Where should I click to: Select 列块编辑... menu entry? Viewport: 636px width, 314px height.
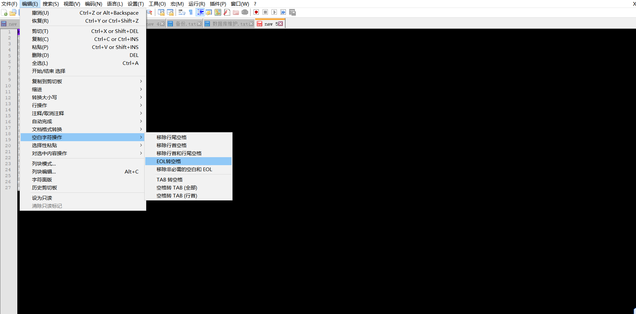coord(83,171)
